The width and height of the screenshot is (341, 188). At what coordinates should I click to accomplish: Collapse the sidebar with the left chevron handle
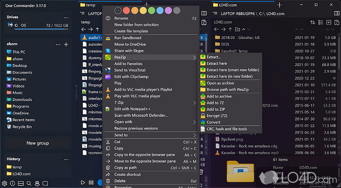coord(76,86)
